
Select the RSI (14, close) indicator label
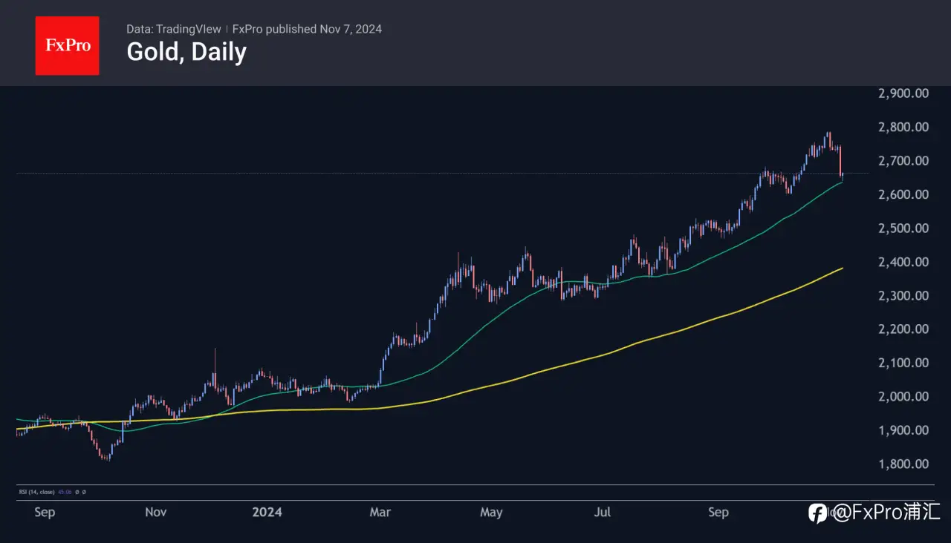coord(36,491)
